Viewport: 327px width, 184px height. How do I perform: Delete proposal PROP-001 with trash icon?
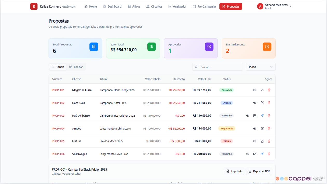point(269,90)
